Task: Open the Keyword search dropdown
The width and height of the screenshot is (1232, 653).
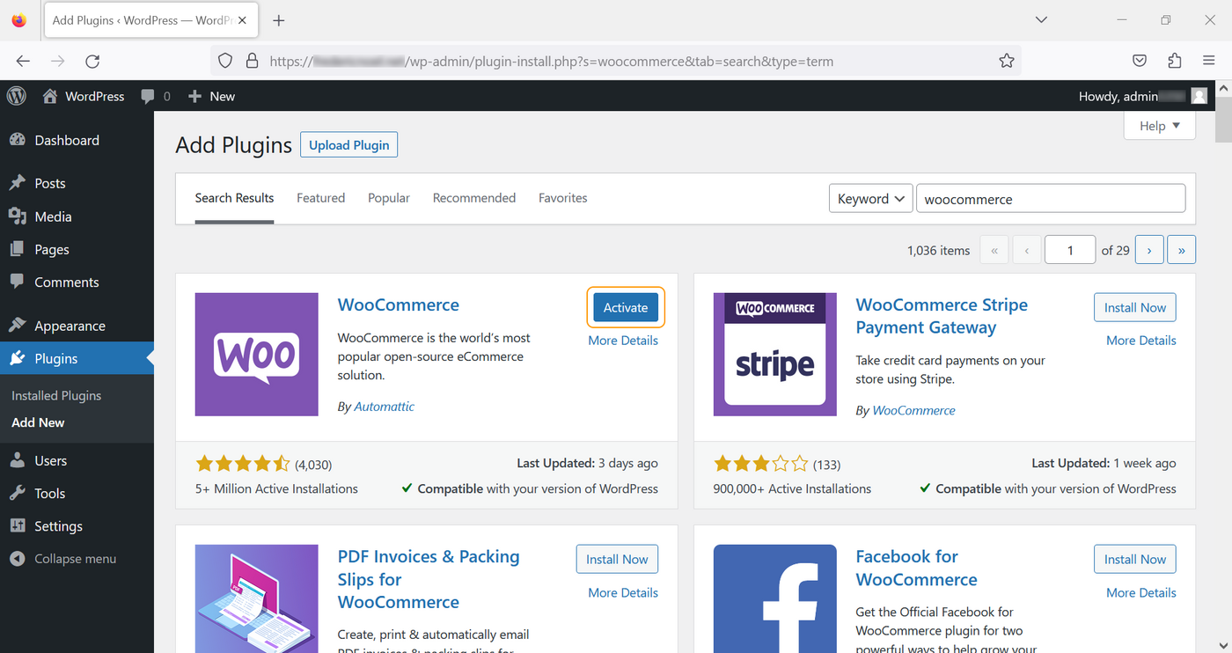Action: pos(870,198)
